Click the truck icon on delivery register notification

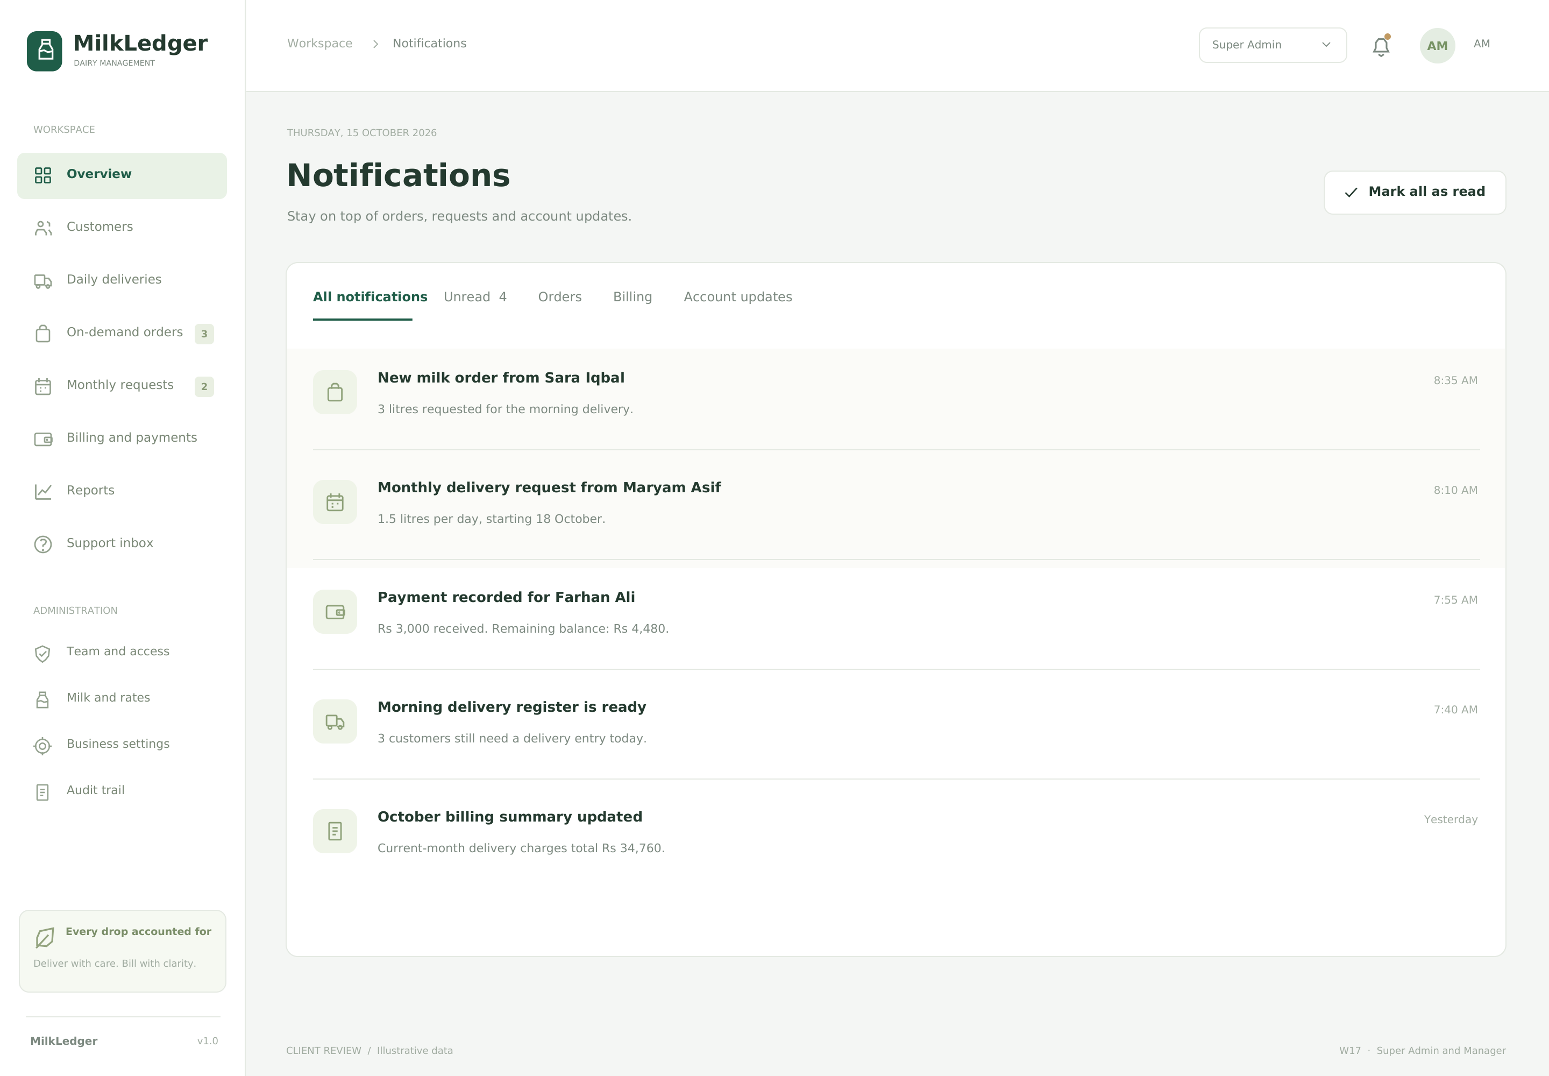[x=335, y=721]
